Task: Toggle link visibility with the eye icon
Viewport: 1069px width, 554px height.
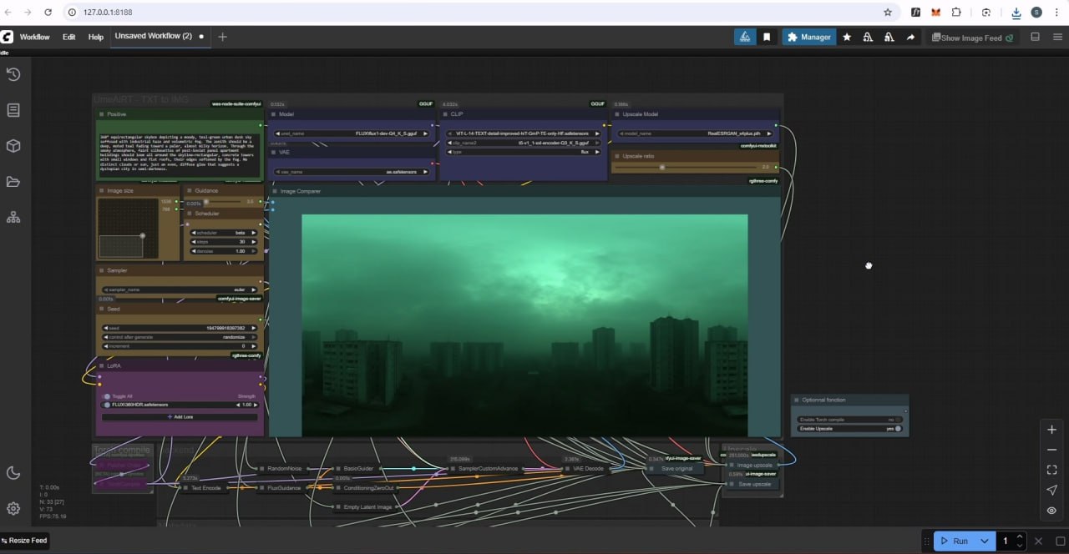Action: (1051, 511)
